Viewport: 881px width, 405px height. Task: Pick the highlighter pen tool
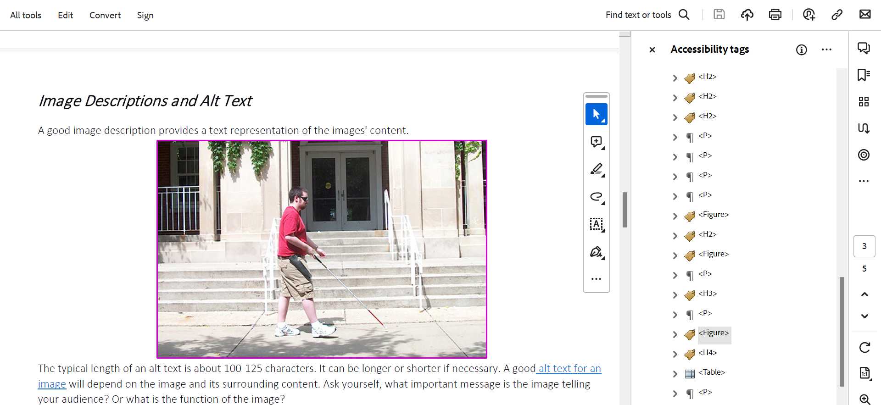click(596, 169)
